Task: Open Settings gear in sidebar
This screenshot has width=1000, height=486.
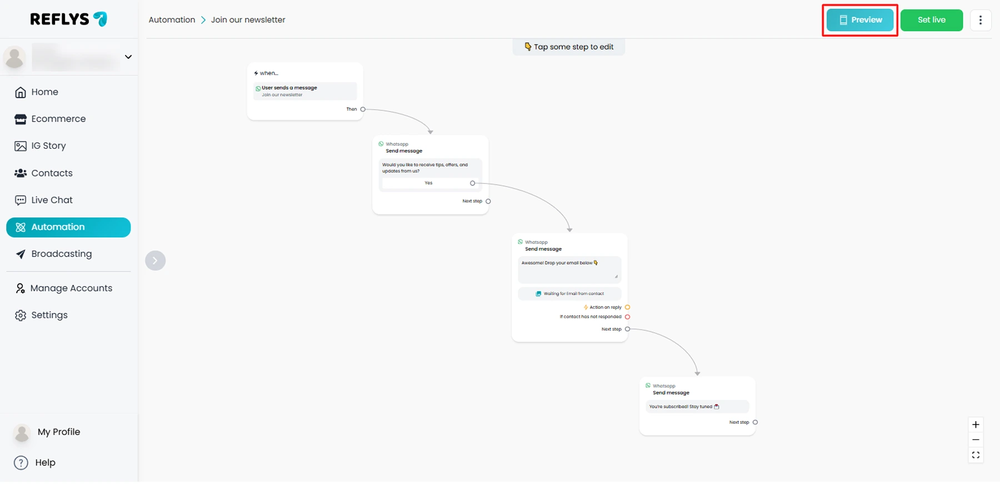Action: click(x=21, y=315)
